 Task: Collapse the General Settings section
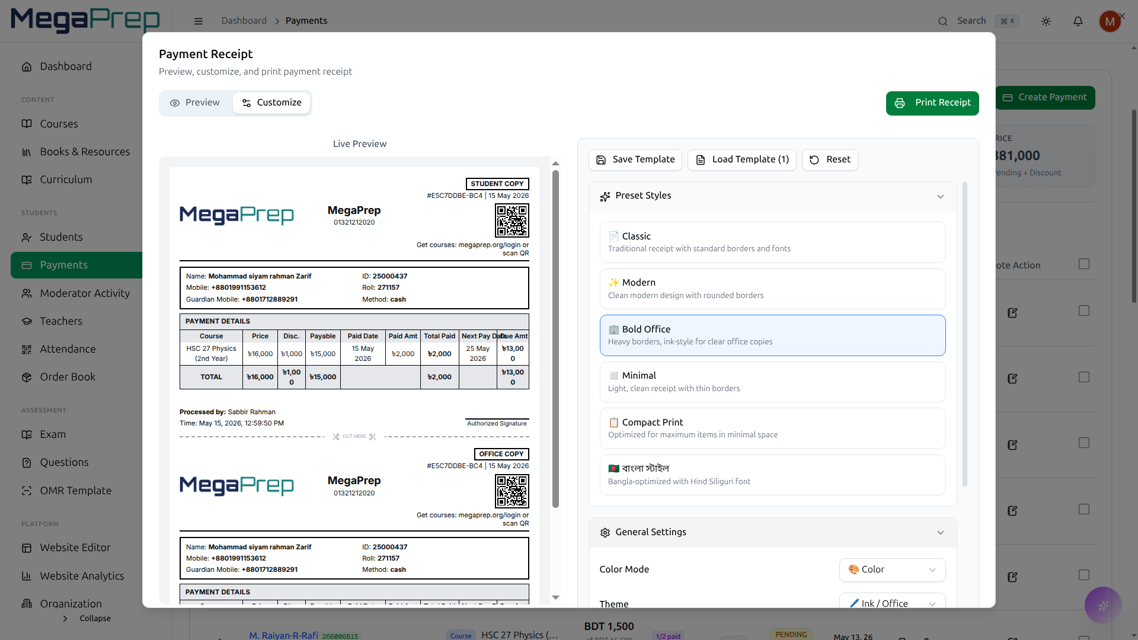point(772,533)
